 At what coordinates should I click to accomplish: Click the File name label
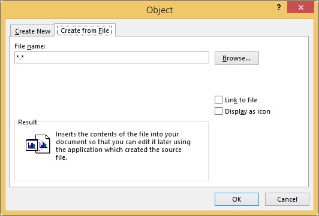tap(30, 46)
